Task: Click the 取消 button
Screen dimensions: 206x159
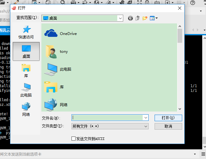Action: tap(168, 126)
